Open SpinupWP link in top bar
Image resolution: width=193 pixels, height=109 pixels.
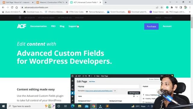tap(79, 18)
